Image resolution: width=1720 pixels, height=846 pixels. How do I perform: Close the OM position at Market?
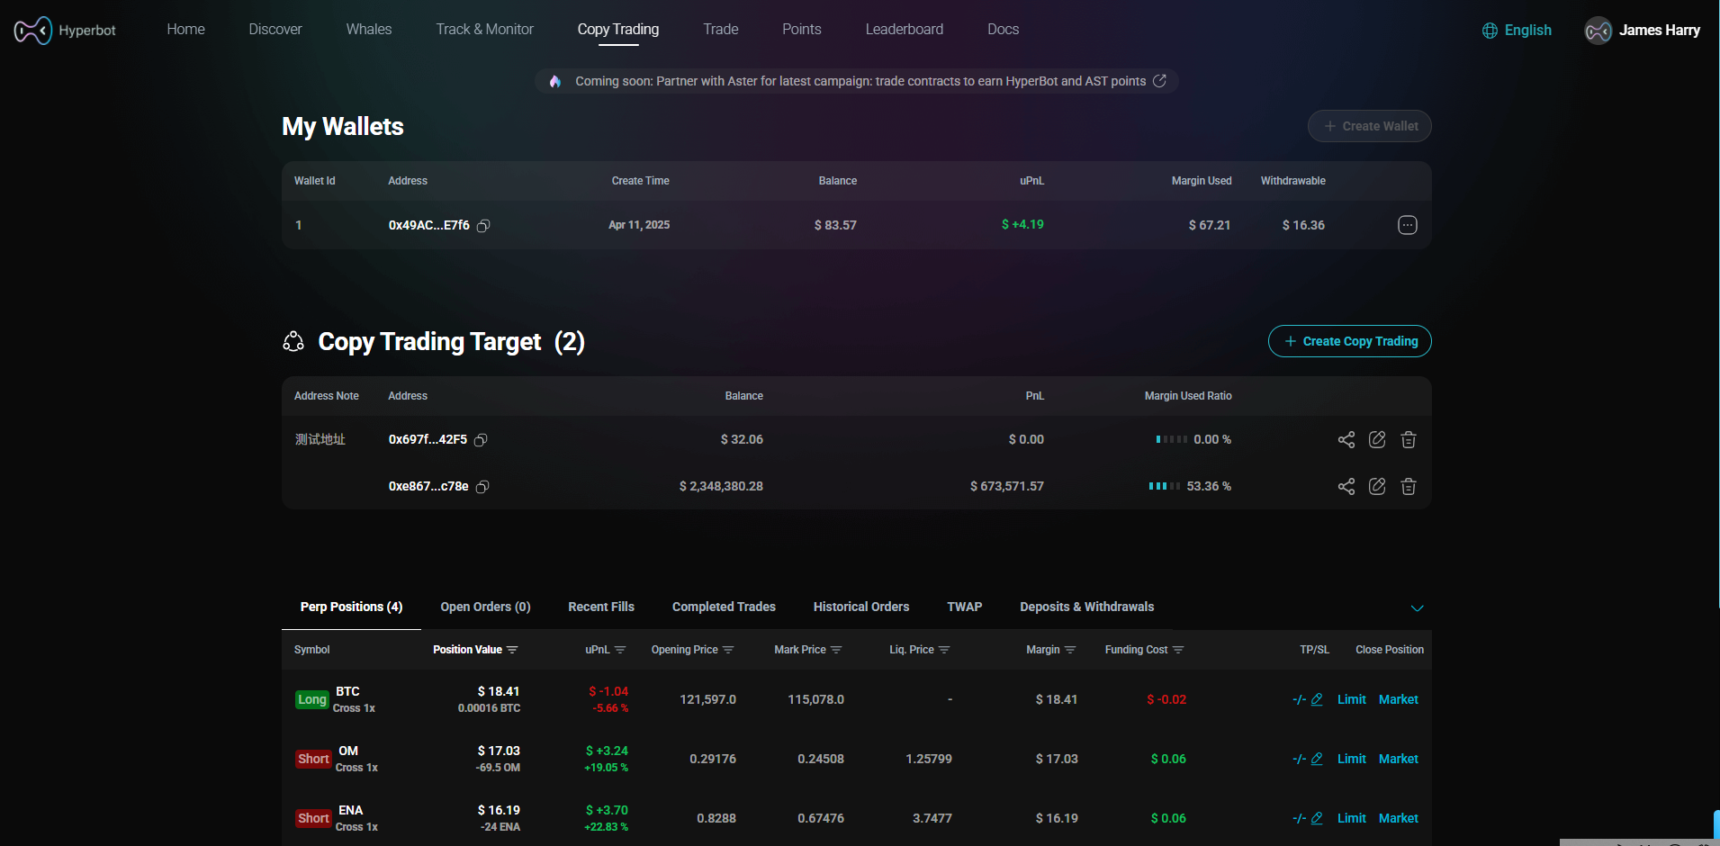(1398, 759)
